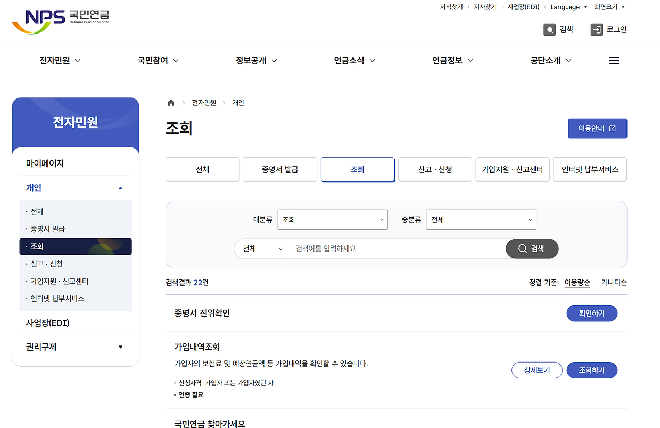Open the 중분류 subcategory combo box
The width and height of the screenshot is (660, 428).
pyautogui.click(x=481, y=220)
